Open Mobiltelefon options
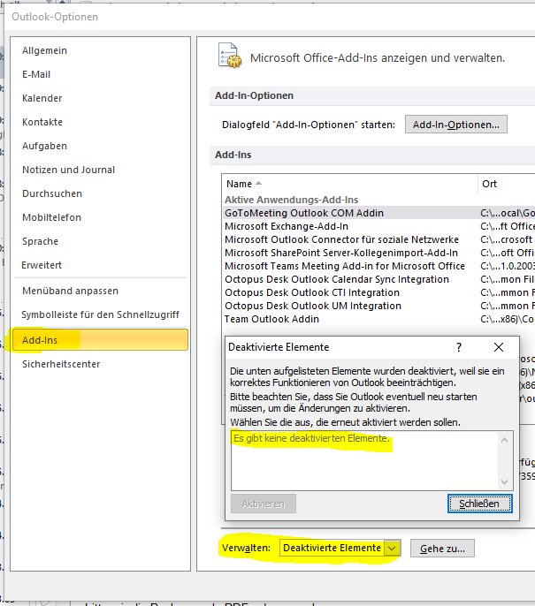The image size is (535, 606). [52, 217]
